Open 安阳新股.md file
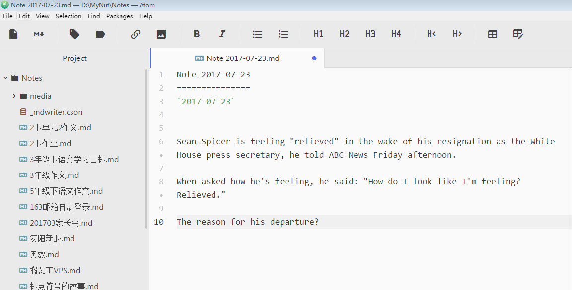 tap(52, 238)
